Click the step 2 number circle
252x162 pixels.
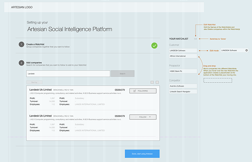(21, 63)
